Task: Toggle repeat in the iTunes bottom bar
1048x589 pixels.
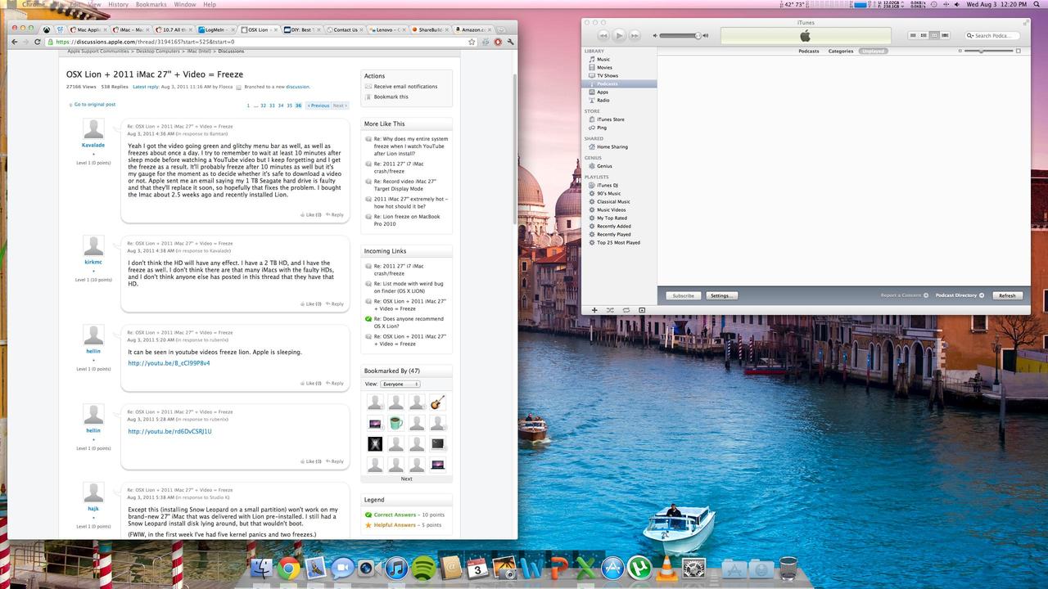Action: point(626,310)
